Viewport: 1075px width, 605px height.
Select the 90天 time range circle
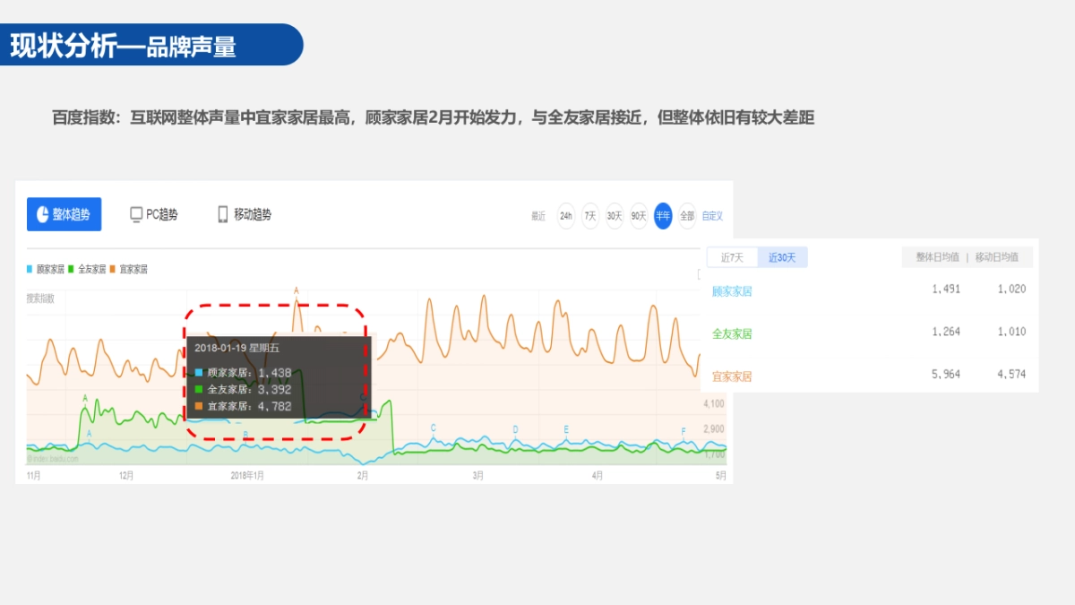point(639,217)
